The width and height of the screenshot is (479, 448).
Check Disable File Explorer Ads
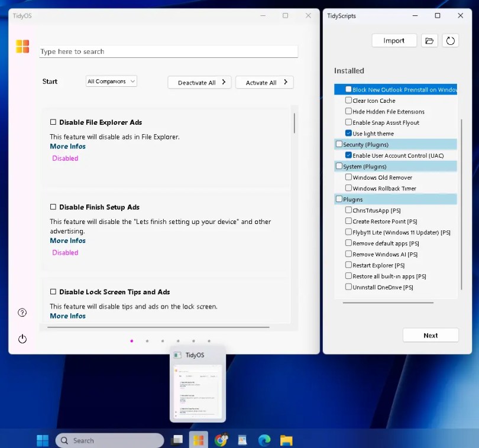pos(53,122)
